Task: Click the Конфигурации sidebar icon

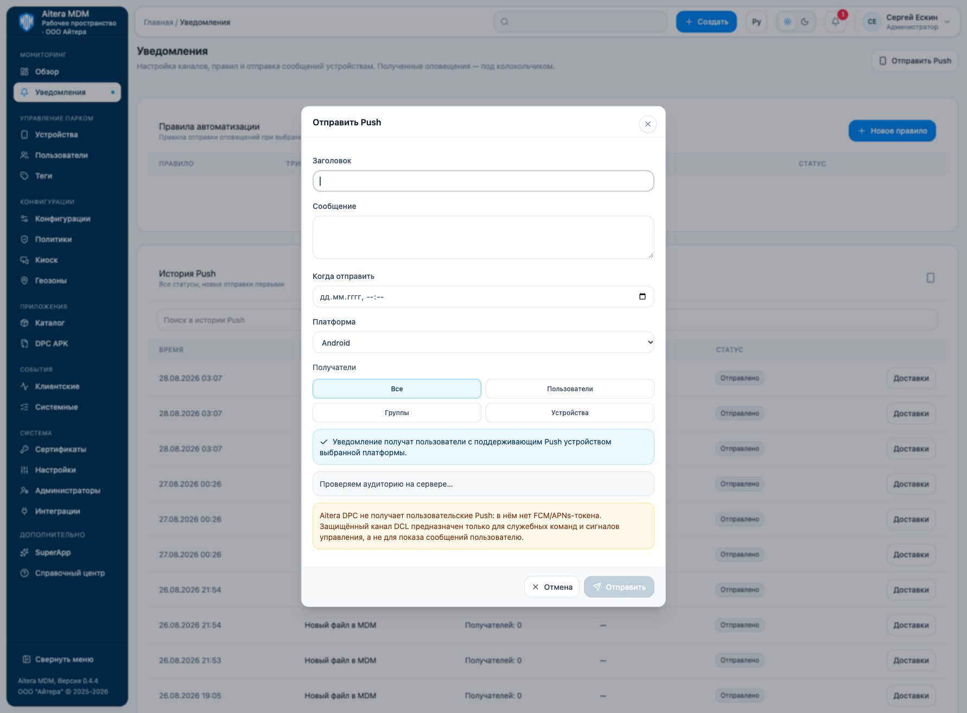Action: click(x=24, y=219)
